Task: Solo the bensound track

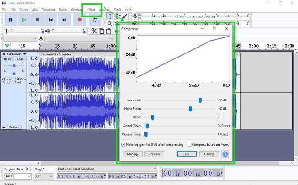Action: (20, 59)
